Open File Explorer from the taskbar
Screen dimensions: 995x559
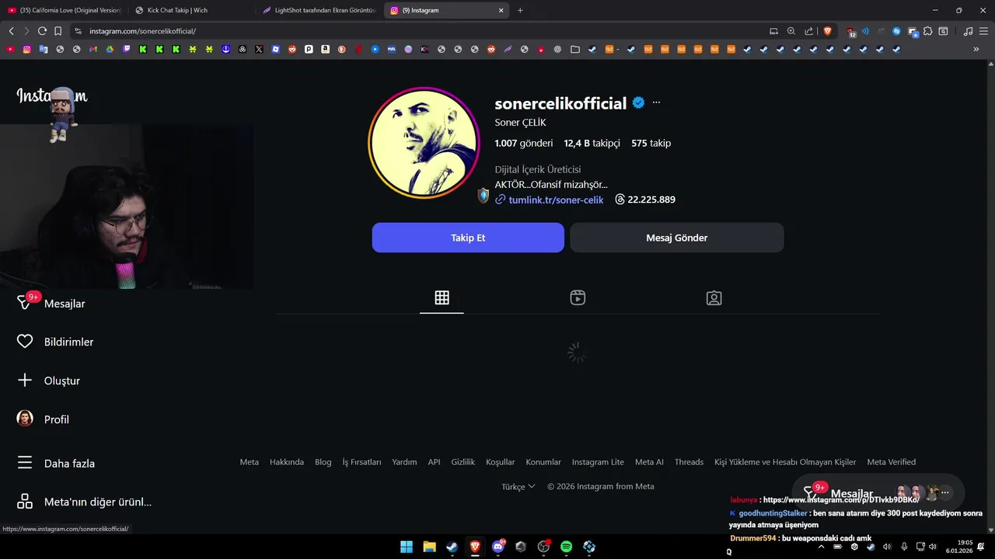pyautogui.click(x=429, y=547)
